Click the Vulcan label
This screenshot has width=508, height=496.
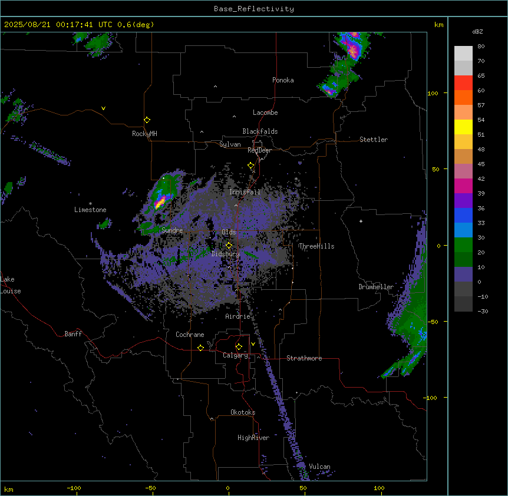319,467
